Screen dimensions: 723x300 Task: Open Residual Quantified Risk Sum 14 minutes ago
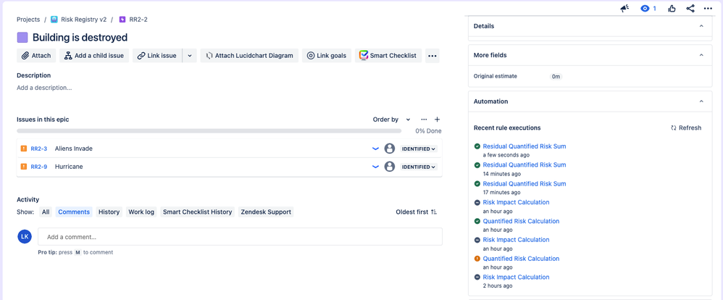coord(525,164)
